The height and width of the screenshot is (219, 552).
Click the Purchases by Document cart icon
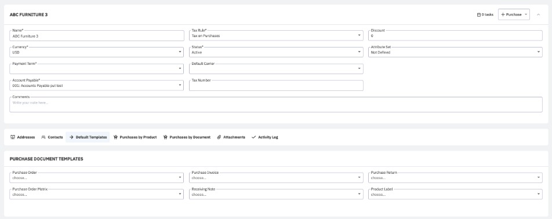(x=165, y=137)
